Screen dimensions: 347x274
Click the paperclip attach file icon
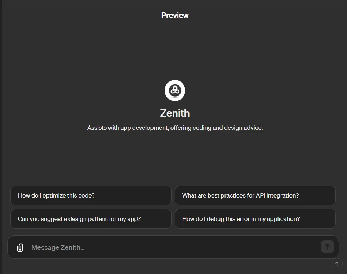tap(20, 247)
